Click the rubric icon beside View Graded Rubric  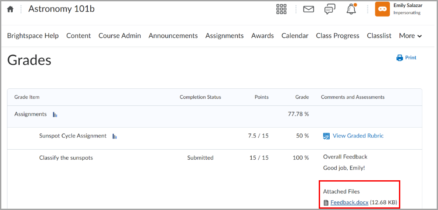point(326,136)
